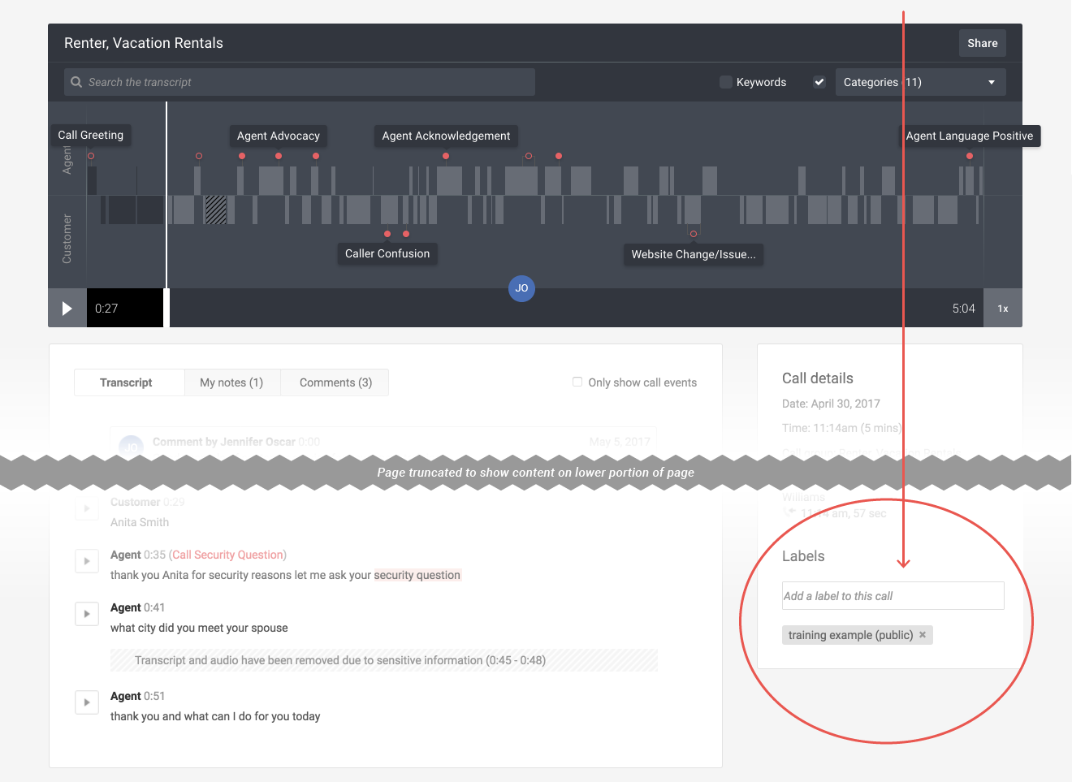Click the Add a label to this call field
1072x782 pixels.
coord(892,595)
